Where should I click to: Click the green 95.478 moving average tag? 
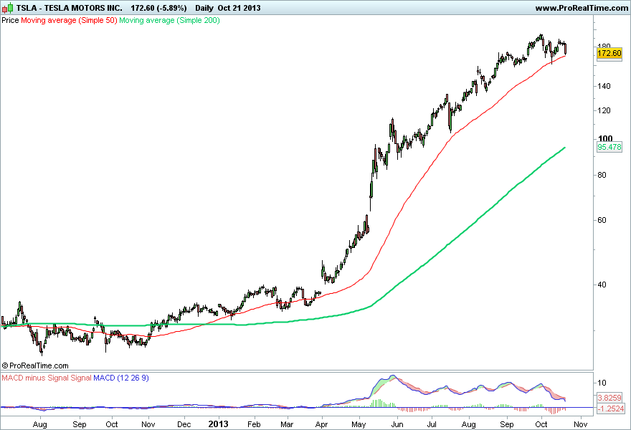pyautogui.click(x=609, y=147)
